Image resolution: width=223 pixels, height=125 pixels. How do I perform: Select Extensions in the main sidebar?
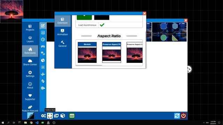(30, 51)
